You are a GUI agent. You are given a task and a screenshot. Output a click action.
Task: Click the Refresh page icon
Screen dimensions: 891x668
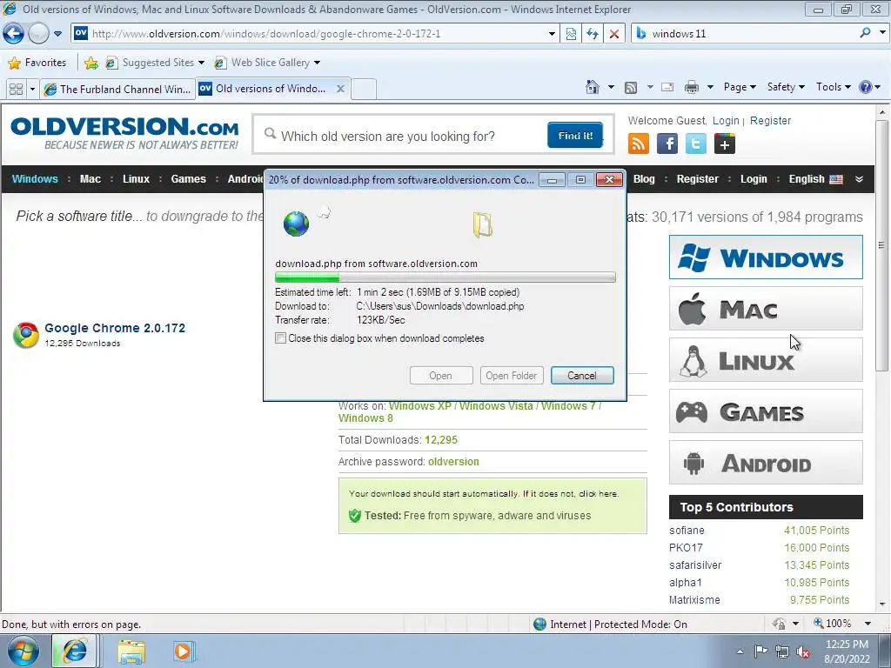click(x=593, y=34)
